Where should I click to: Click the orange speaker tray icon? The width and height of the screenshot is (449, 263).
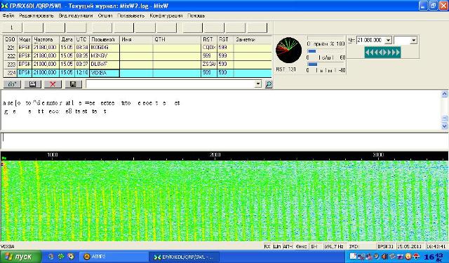click(x=384, y=257)
